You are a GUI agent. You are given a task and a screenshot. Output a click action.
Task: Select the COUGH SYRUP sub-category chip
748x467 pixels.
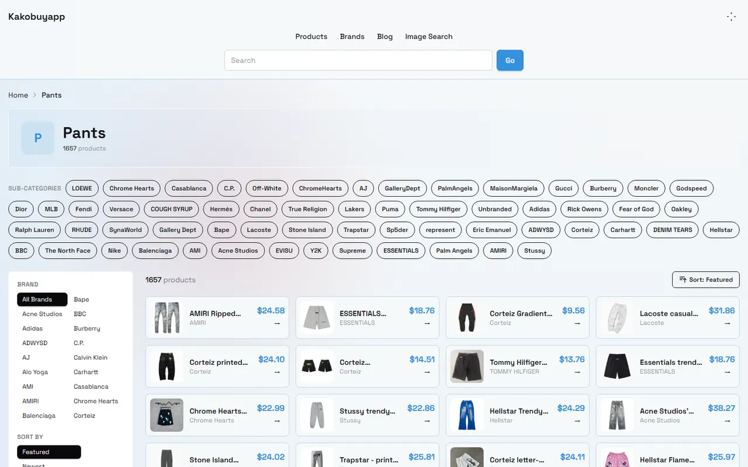[x=172, y=209]
